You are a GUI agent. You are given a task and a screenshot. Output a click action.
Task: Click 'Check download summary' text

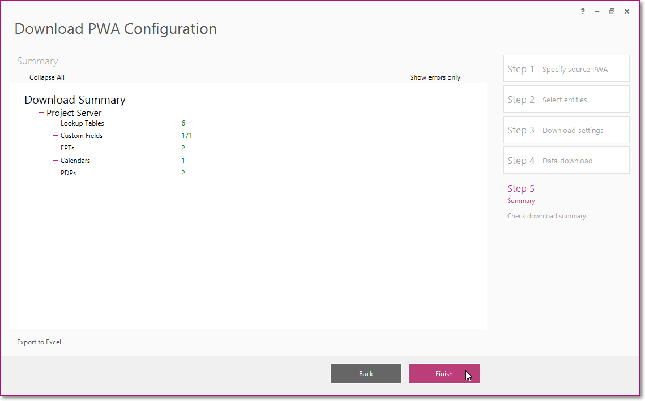click(546, 216)
